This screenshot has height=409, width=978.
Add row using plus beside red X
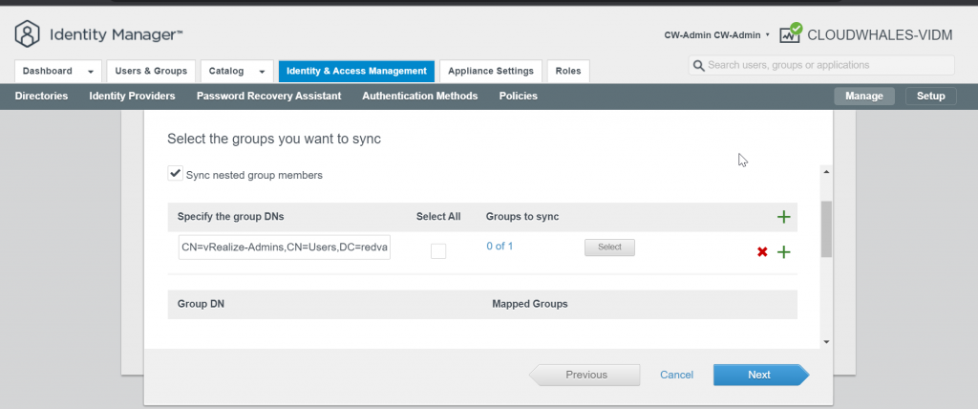[784, 252]
